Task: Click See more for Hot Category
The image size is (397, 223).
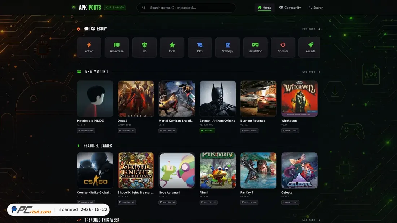Action: pyautogui.click(x=311, y=29)
